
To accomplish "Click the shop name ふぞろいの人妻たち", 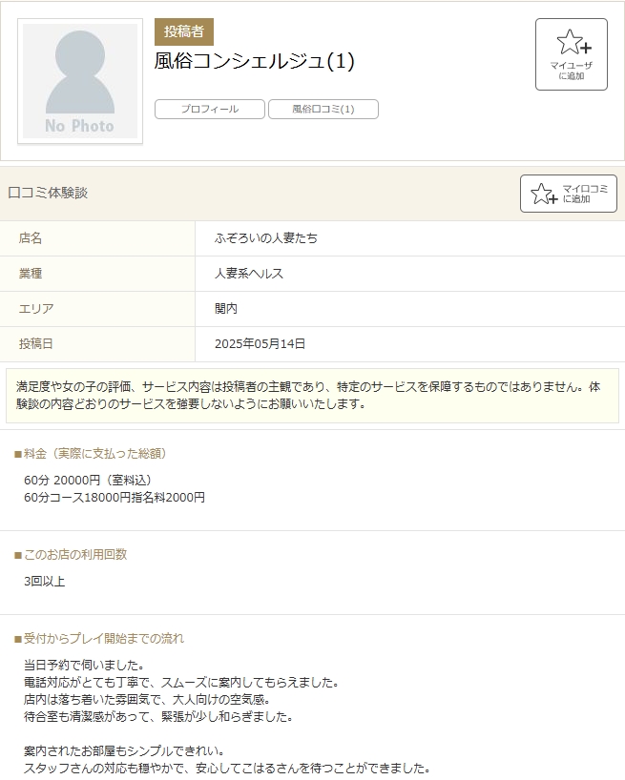I will tap(266, 238).
